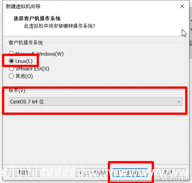Click the 其他(O) label text
Viewport: 192px width, 183px height.
24,76
